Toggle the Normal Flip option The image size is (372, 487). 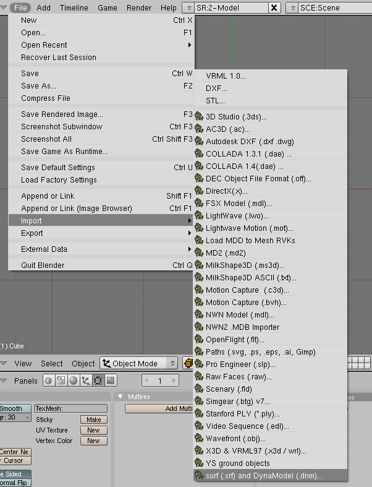coord(15,483)
